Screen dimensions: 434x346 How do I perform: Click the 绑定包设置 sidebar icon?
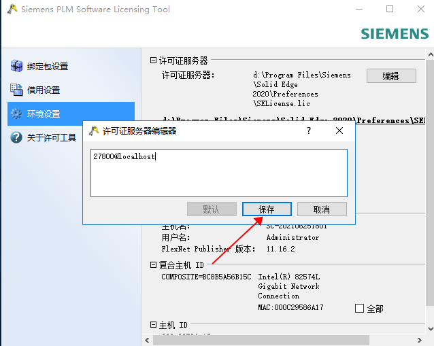coord(17,66)
